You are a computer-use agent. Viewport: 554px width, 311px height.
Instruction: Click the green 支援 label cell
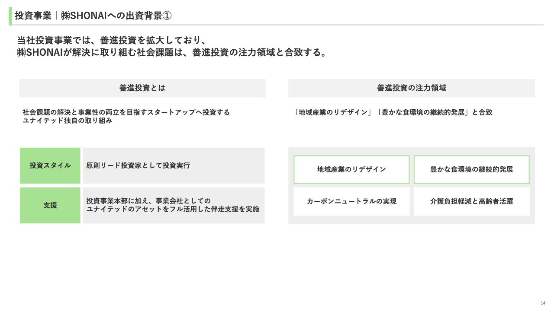pos(50,205)
